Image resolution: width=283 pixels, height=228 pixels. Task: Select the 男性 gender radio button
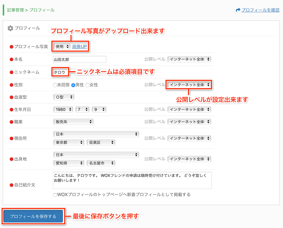pos(74,85)
